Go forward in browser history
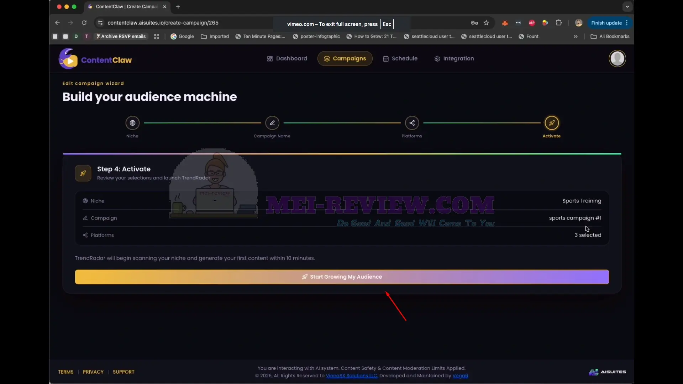This screenshot has height=384, width=683. pyautogui.click(x=70, y=23)
